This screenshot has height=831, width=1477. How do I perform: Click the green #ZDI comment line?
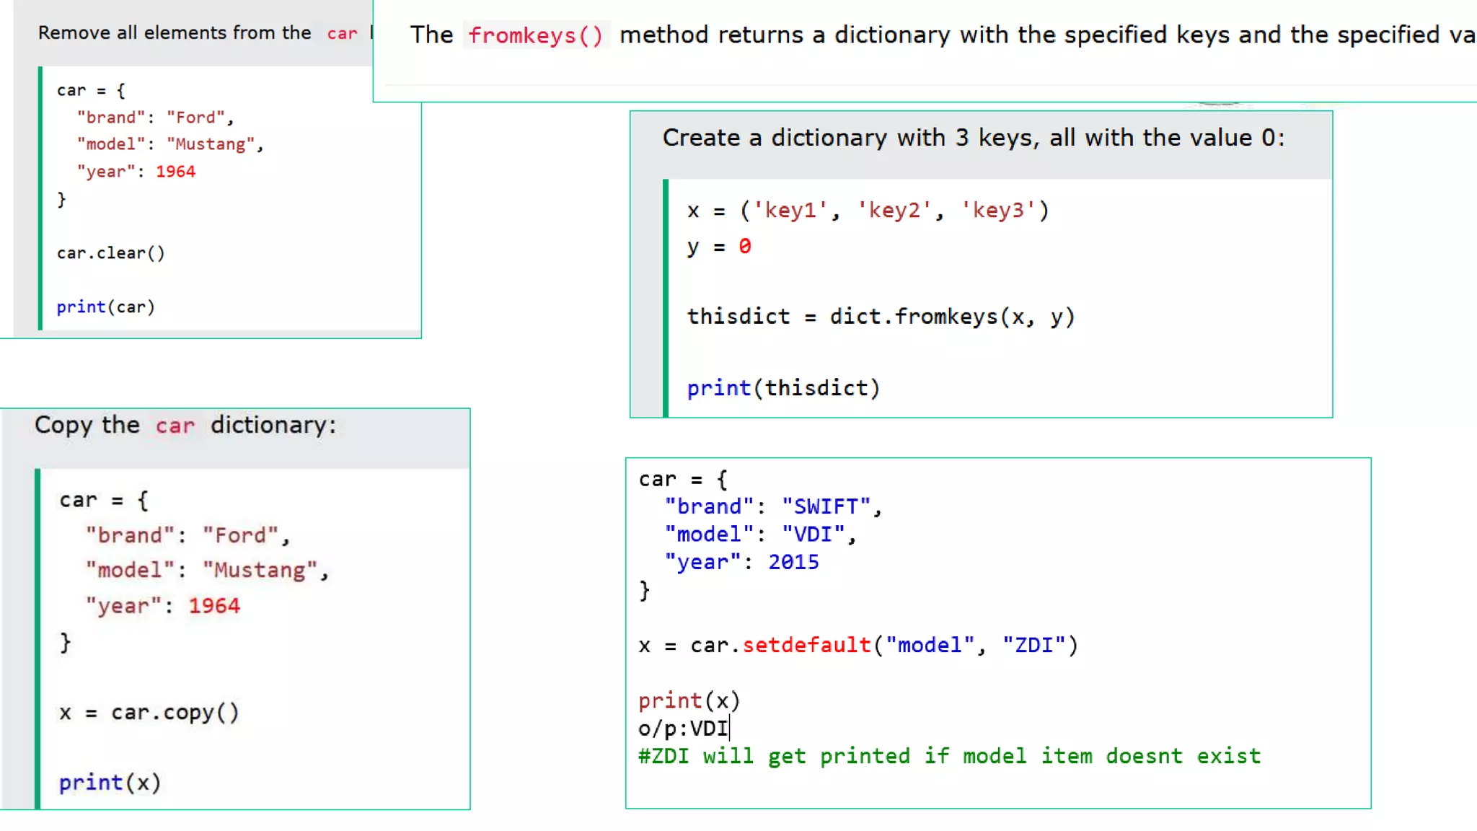[x=949, y=756]
